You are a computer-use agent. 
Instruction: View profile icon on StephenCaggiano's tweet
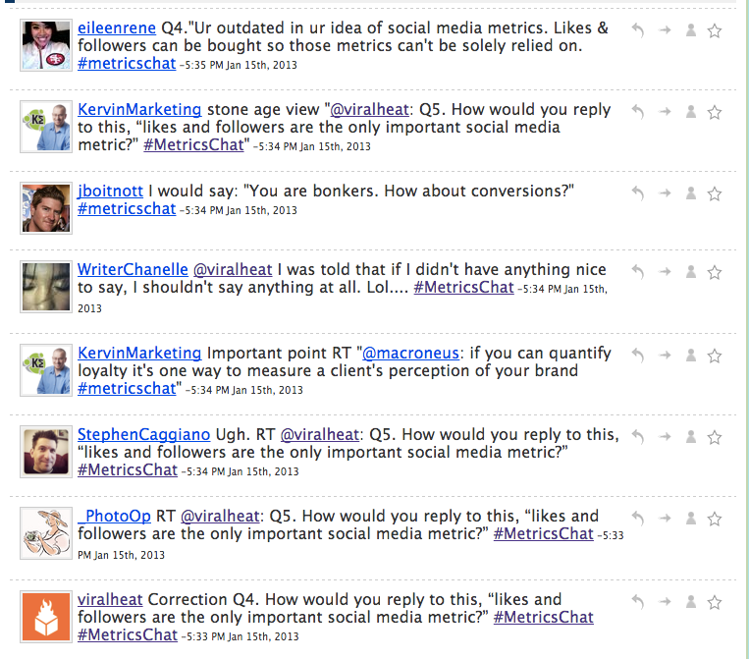tap(690, 437)
